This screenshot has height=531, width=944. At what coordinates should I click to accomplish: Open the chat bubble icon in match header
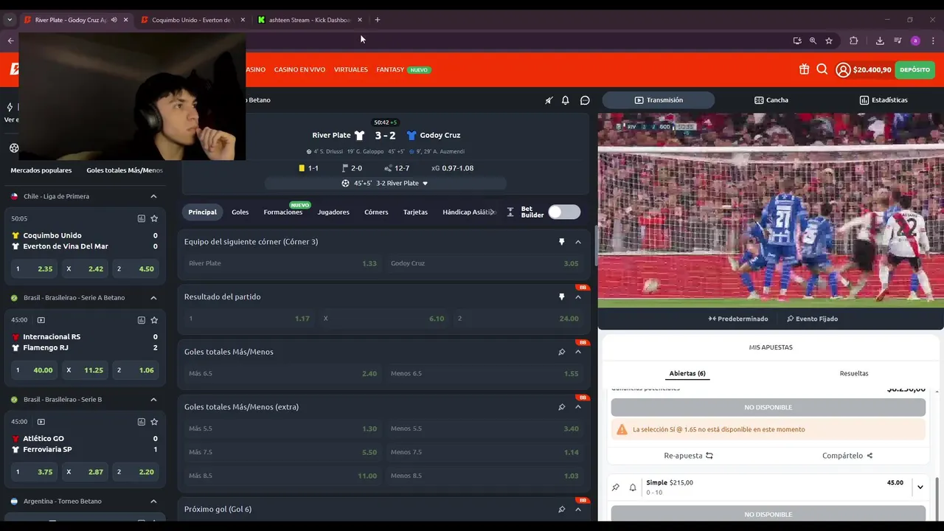(585, 100)
